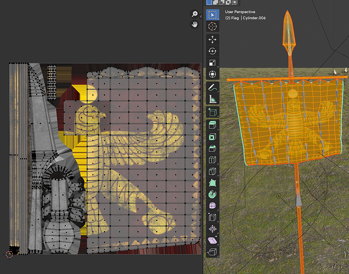Click the spear tip mesh in the 3D viewport
The image size is (349, 274).
[289, 33]
